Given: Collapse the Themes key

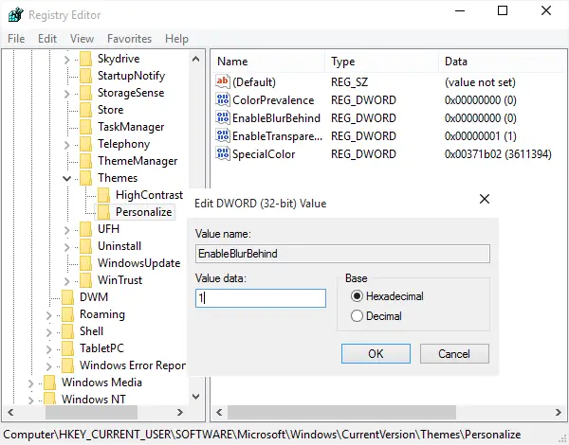Looking at the screenshot, I should pos(66,178).
